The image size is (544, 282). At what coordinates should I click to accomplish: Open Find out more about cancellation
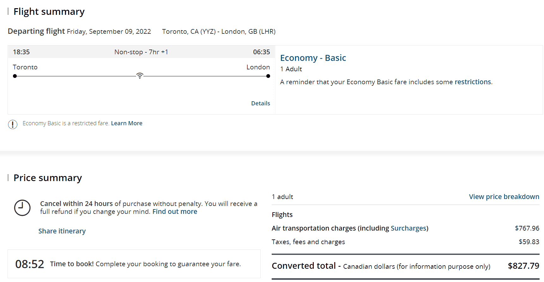(175, 212)
